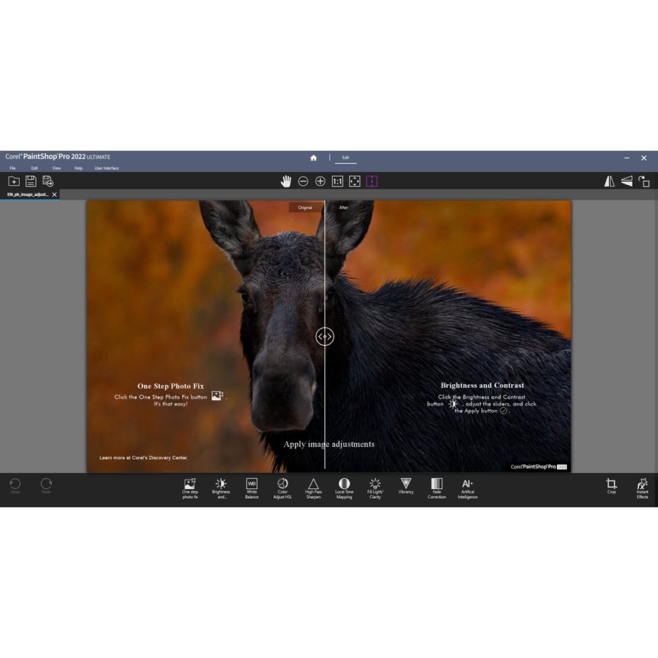Apply High Pass Sharpen

[313, 488]
